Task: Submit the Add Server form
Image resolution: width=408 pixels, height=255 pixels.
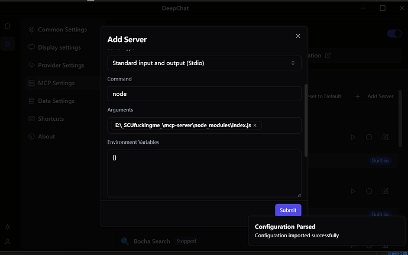Action: coord(288,210)
